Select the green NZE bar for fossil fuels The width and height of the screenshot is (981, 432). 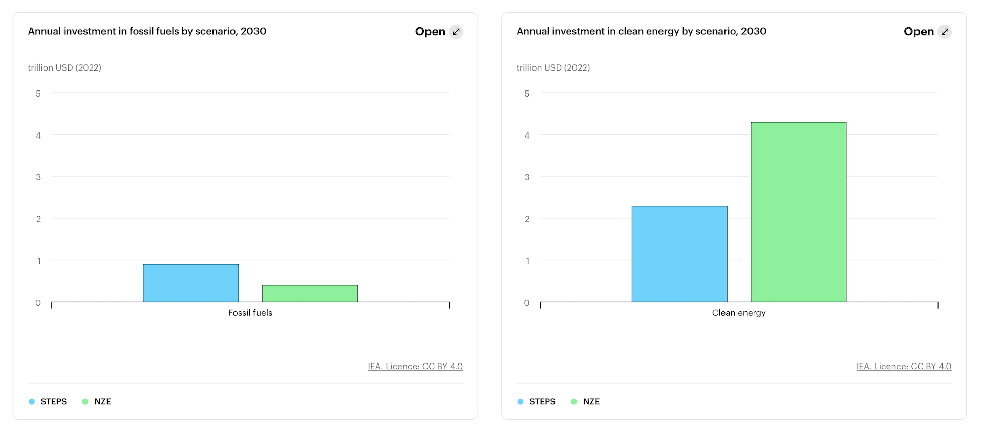310,293
